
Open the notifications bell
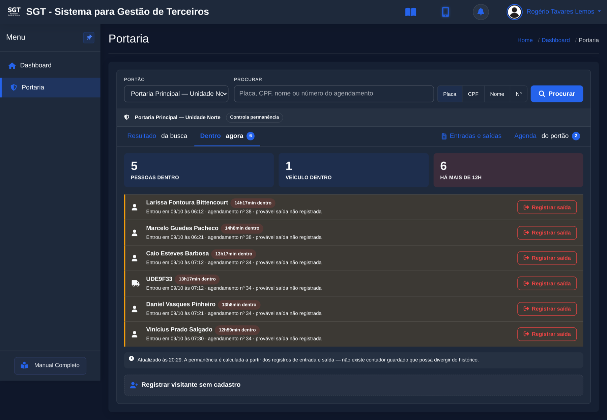(481, 12)
